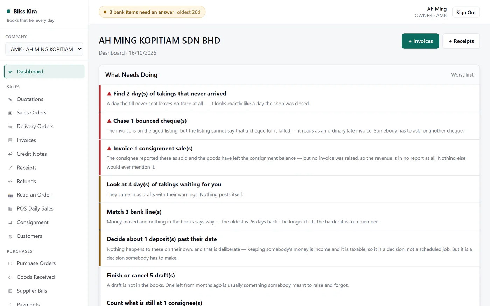Click the Receipts checkmark icon in sidebar
Screen dimensions: 490x306
click(10, 168)
